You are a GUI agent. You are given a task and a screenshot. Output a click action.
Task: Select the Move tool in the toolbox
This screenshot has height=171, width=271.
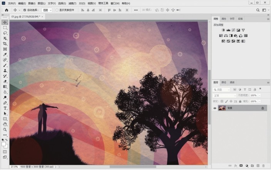click(x=5, y=22)
